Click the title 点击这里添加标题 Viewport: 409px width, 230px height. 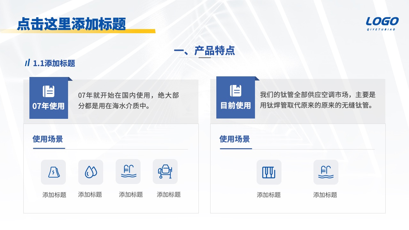tap(72, 24)
